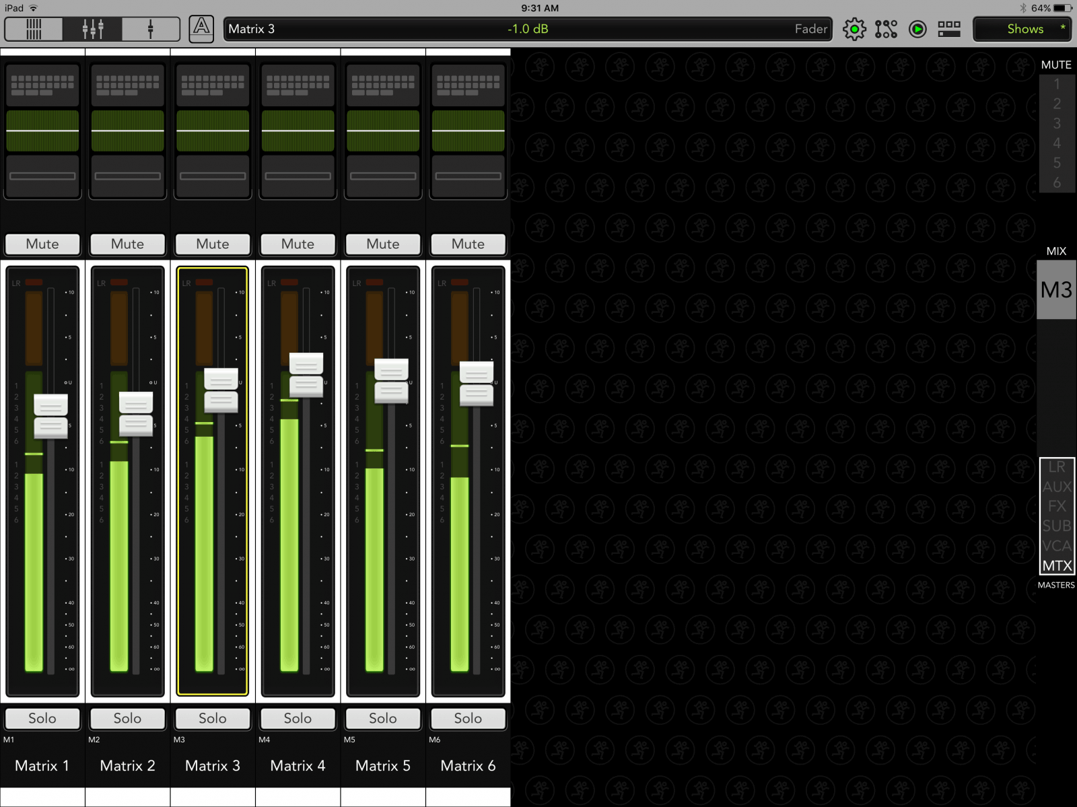Open Matrix 1 compressor display
1077x807 pixels.
(x=42, y=176)
